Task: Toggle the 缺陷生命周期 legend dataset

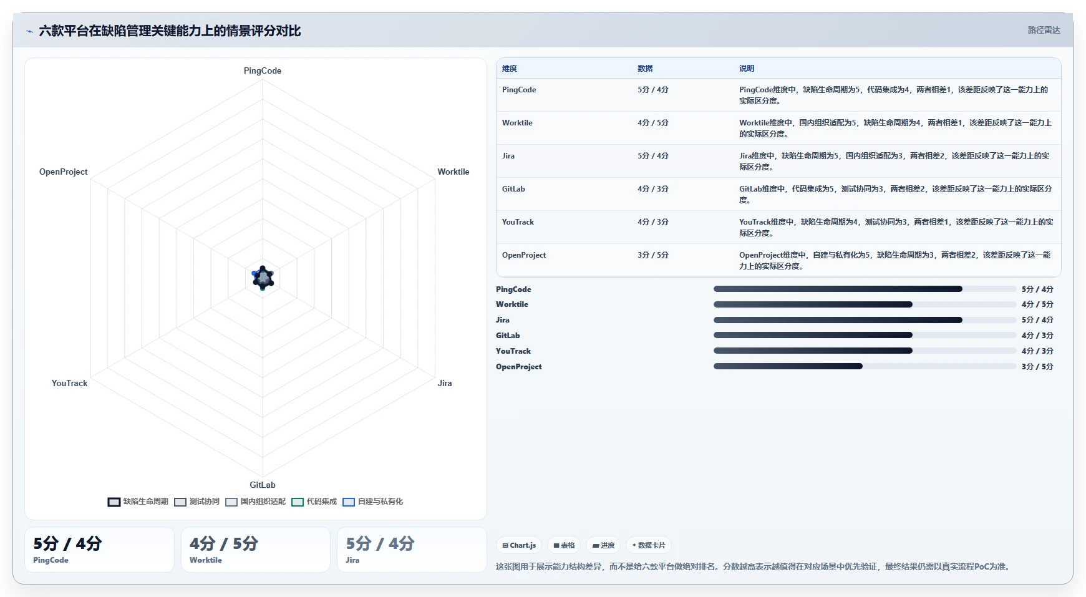Action: 138,502
